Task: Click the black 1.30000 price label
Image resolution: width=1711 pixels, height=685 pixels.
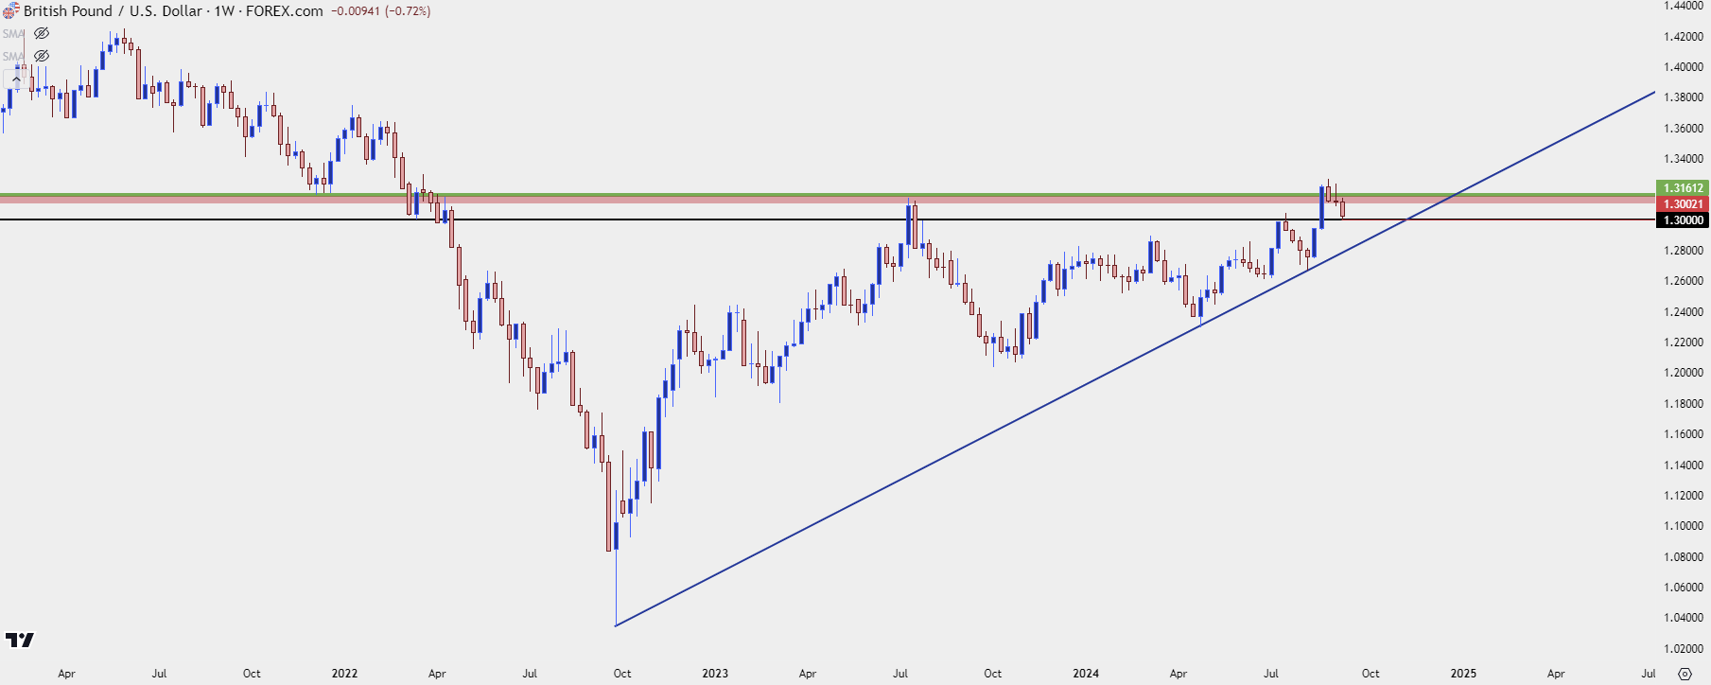Action: (x=1683, y=220)
